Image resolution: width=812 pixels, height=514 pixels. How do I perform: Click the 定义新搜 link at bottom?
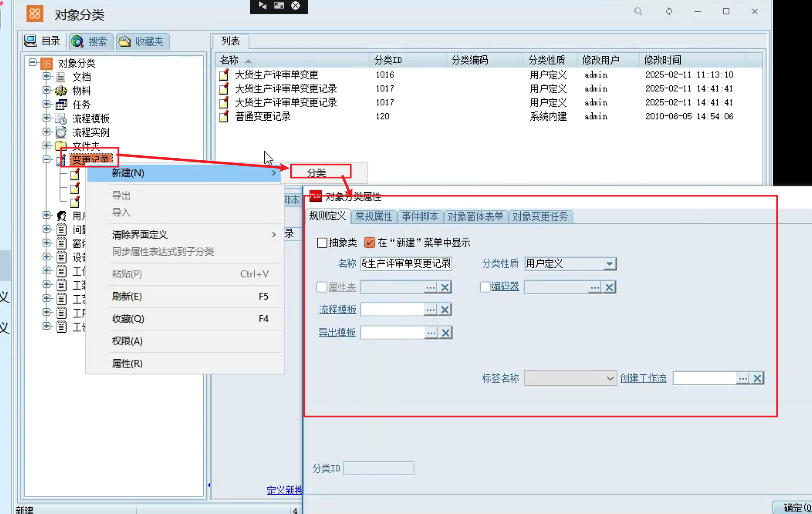(285, 490)
